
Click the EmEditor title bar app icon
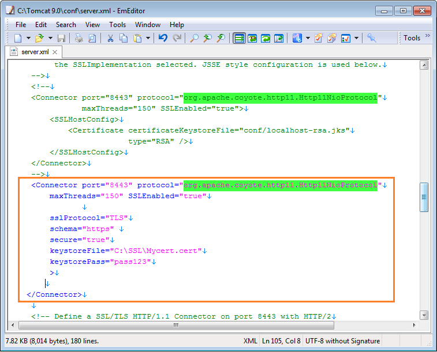tap(10, 10)
